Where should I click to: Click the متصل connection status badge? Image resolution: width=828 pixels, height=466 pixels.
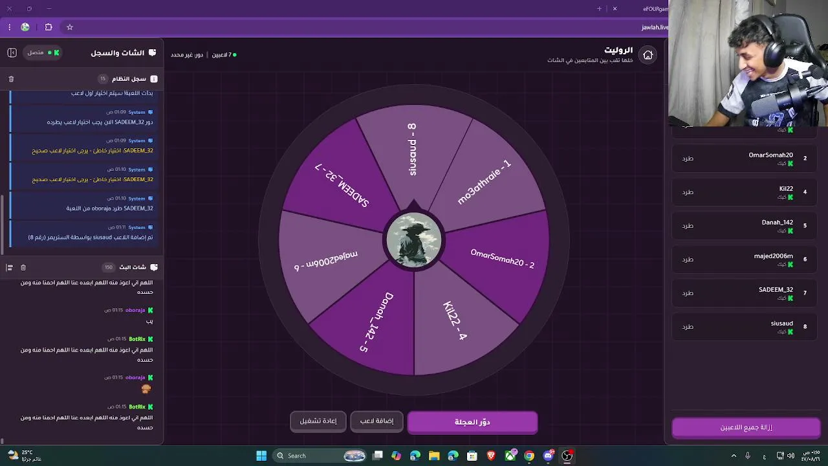pos(43,52)
